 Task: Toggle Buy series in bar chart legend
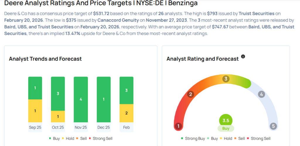(54, 138)
